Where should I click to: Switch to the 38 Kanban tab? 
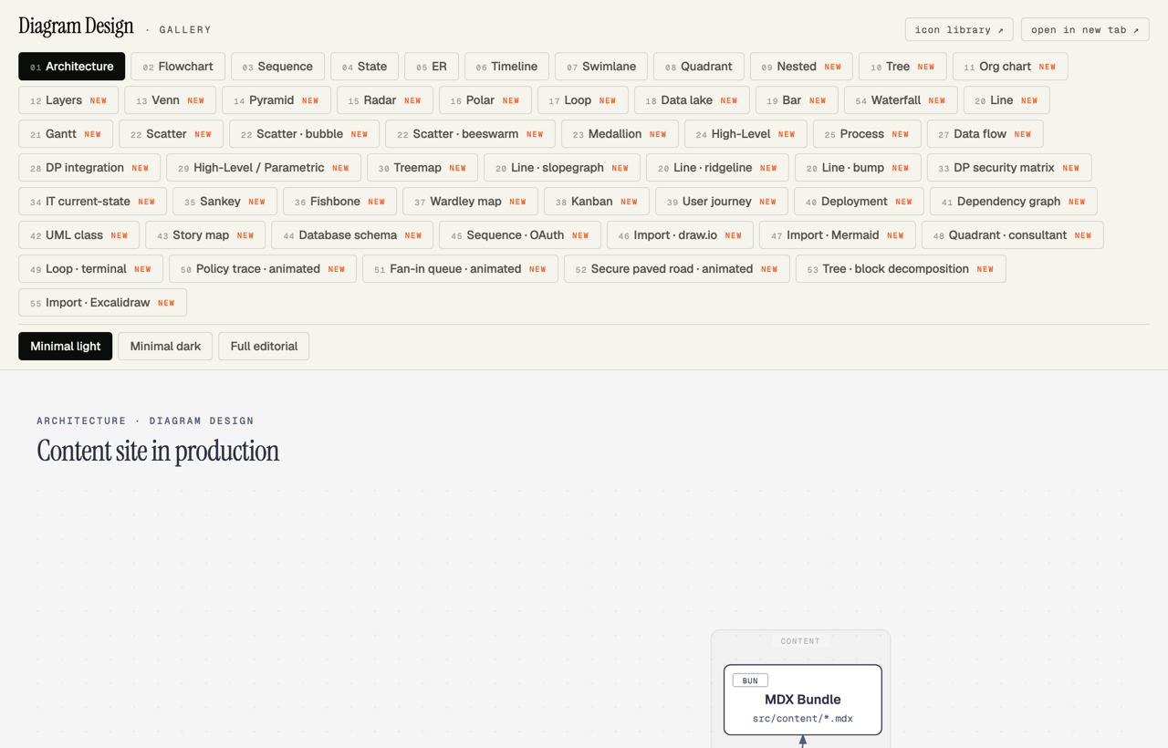597,202
